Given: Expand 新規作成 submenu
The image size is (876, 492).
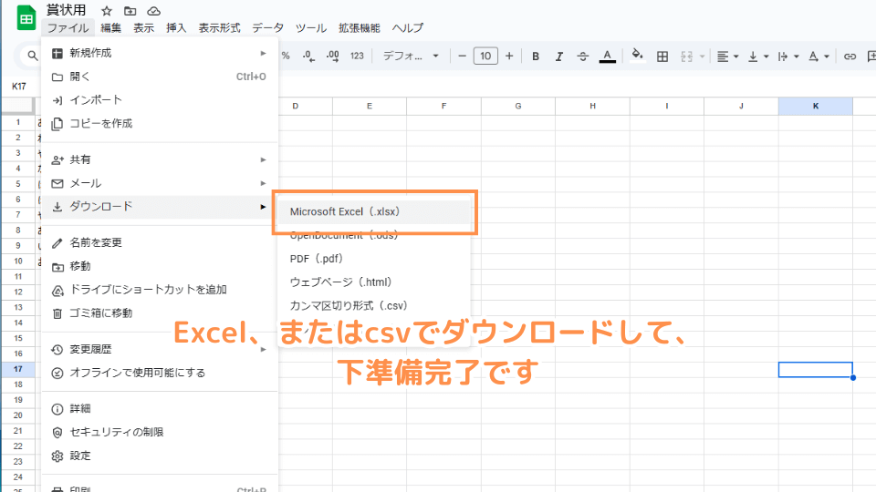Looking at the screenshot, I should tap(160, 53).
